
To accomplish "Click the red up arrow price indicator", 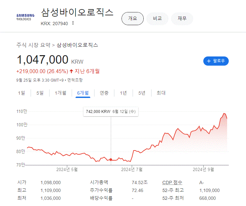I will 71,71.
